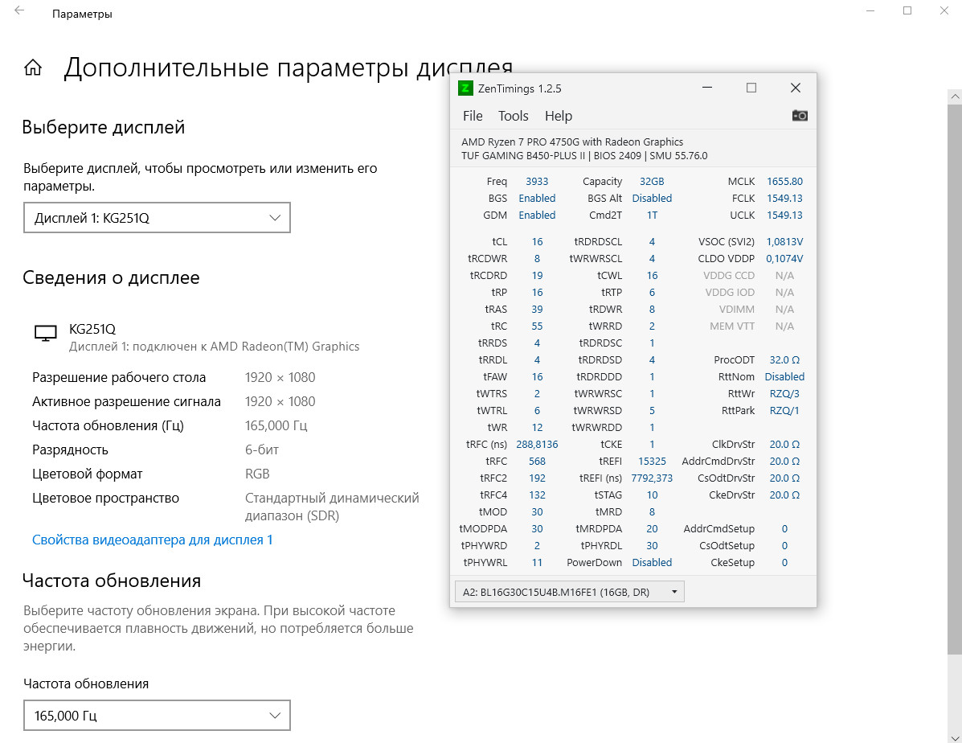The image size is (962, 743).
Task: Click the tRFC2 value 192
Action: point(537,478)
